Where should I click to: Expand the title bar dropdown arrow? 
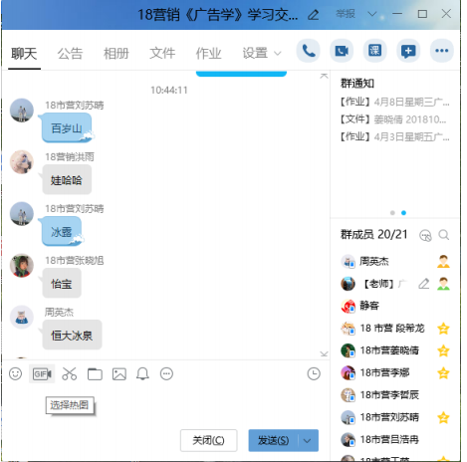372,14
